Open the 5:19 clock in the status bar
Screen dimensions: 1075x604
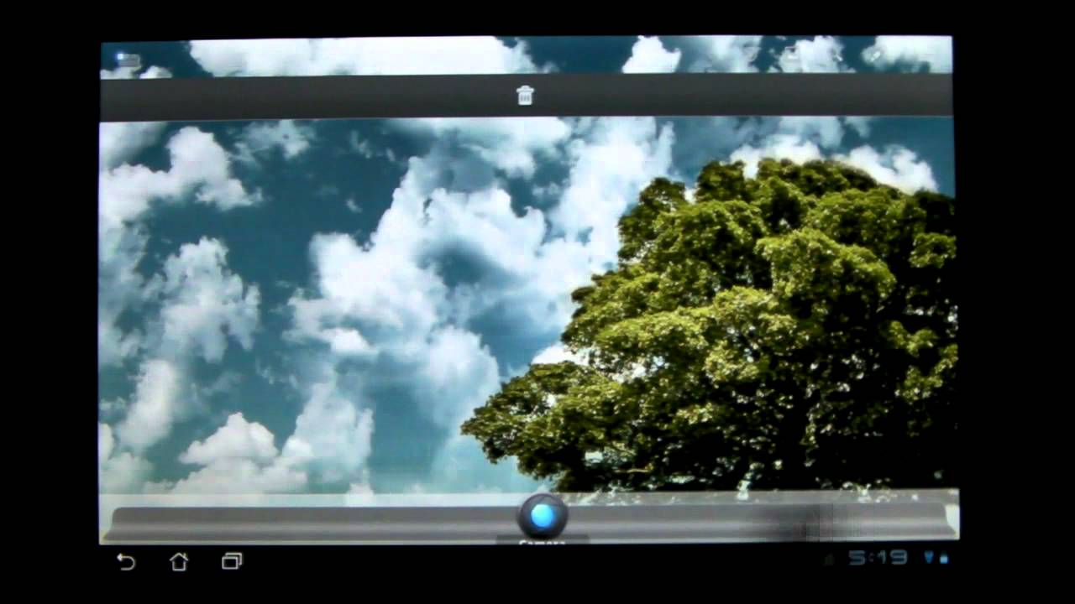878,558
